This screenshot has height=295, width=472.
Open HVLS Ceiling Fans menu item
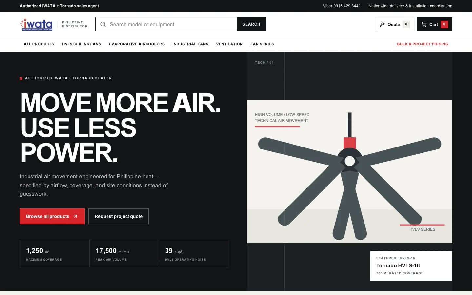(x=82, y=44)
